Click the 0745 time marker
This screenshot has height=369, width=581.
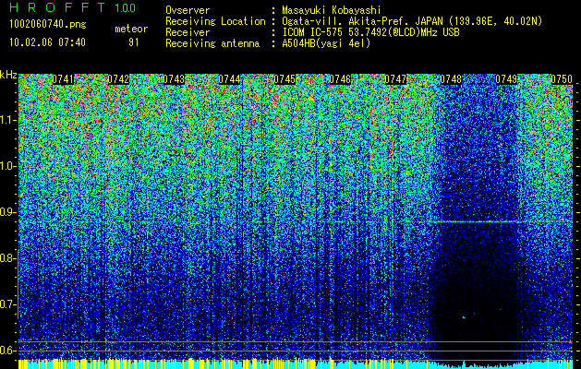pyautogui.click(x=284, y=79)
